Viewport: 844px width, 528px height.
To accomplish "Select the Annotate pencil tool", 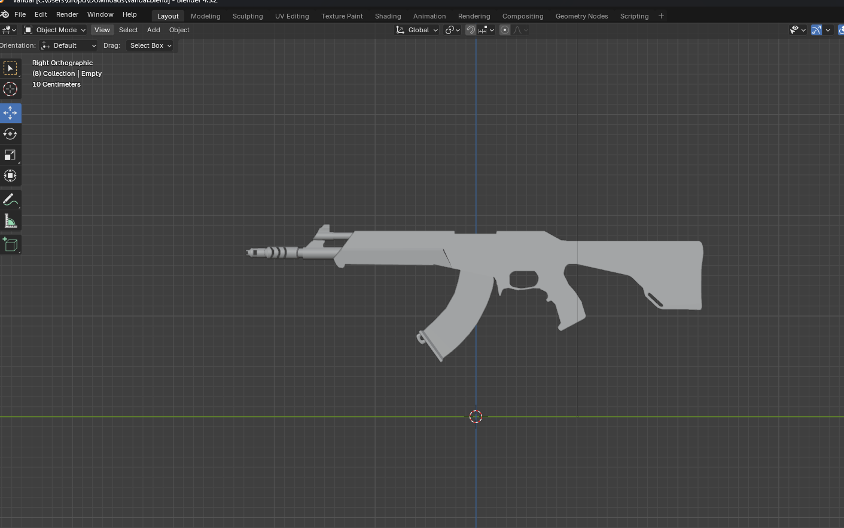I will point(10,200).
